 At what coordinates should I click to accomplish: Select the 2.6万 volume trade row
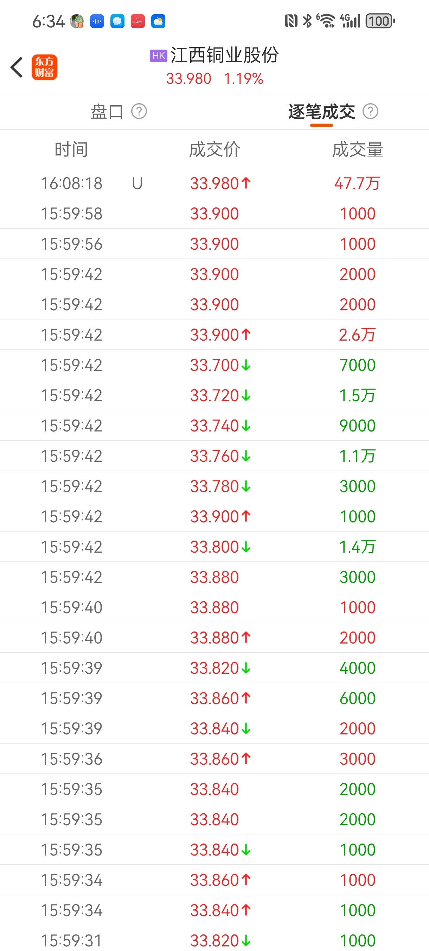[x=214, y=335]
